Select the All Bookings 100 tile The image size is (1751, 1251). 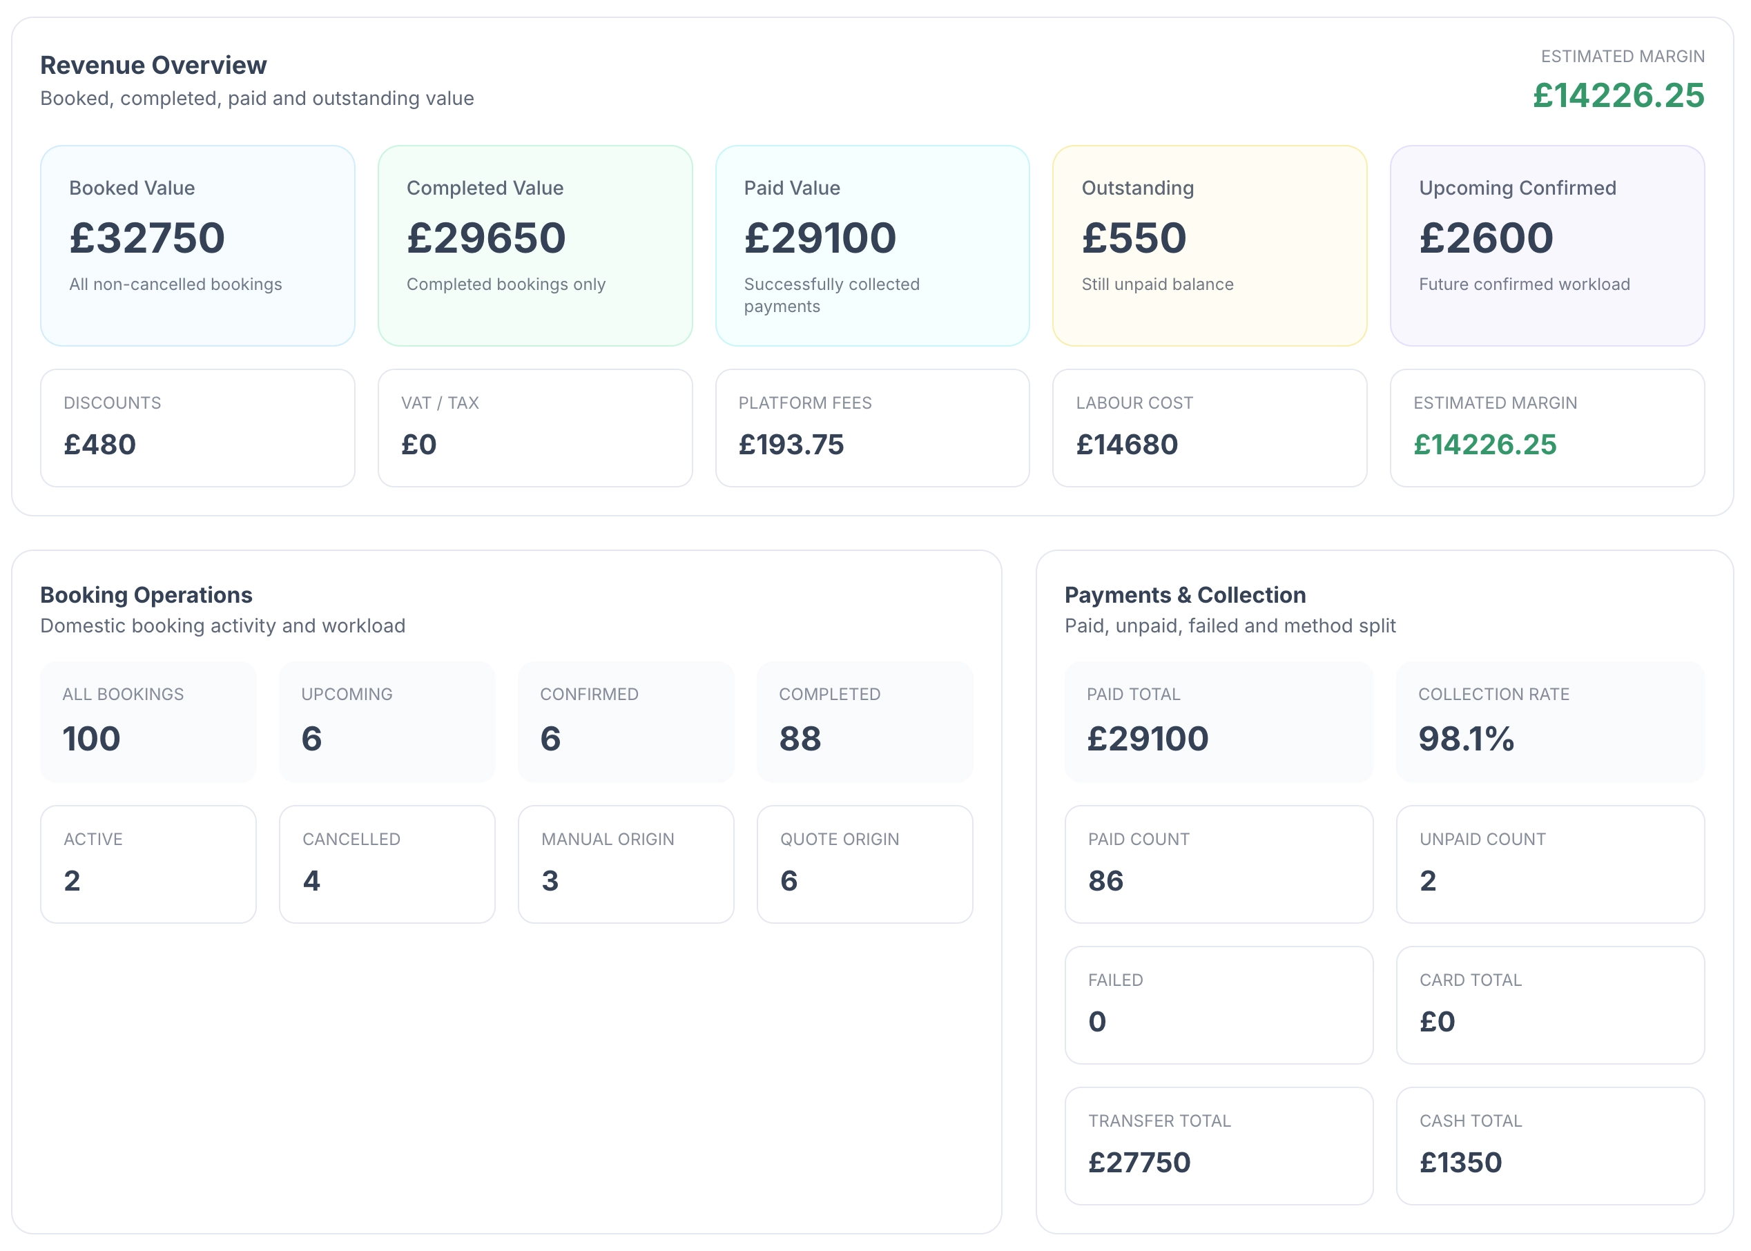tap(148, 721)
